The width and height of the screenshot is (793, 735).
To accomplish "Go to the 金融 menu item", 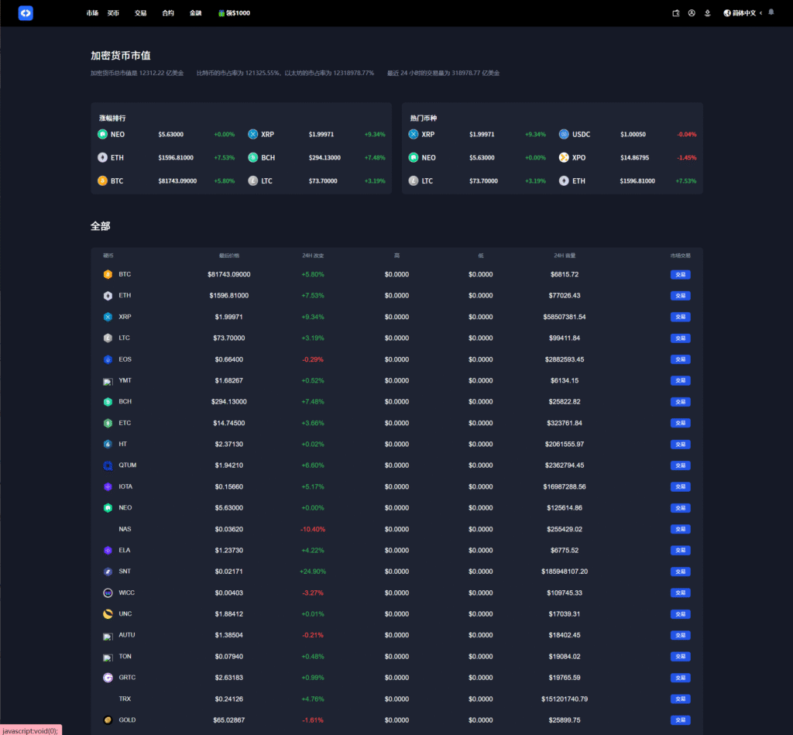I will 195,13.
